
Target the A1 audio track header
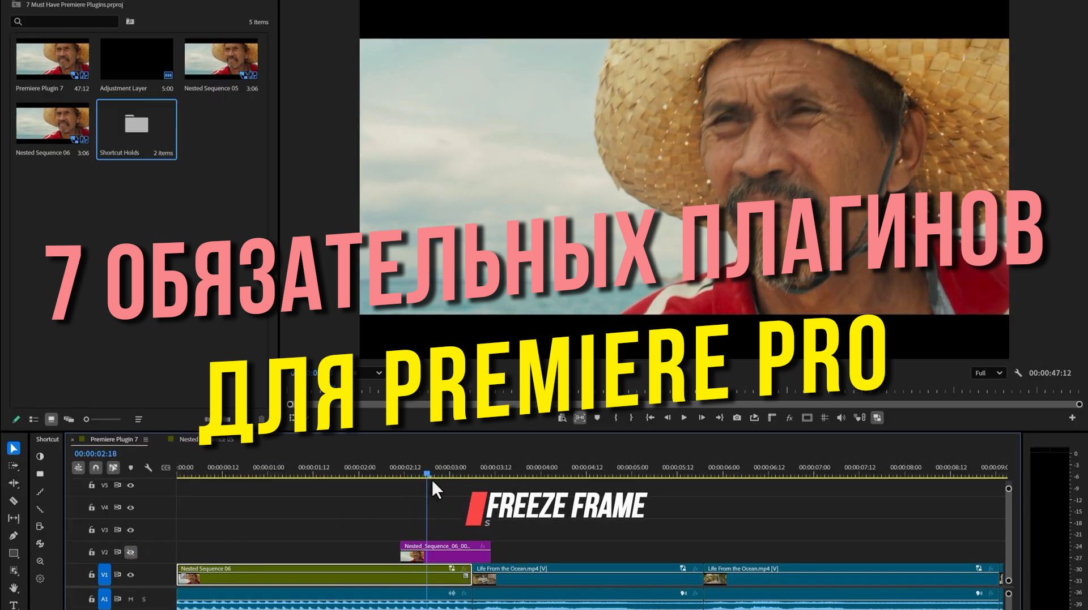104,599
